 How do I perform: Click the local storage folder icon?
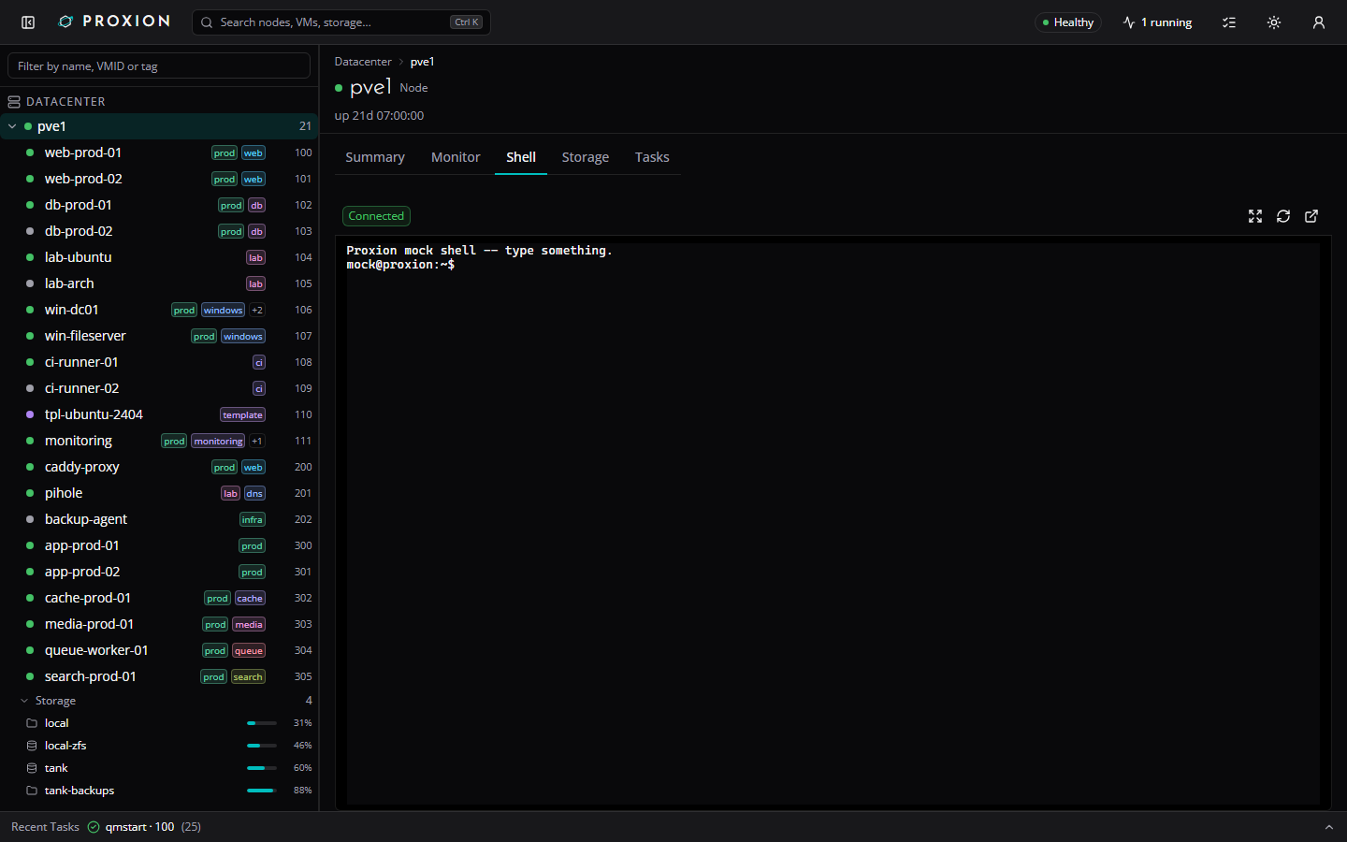coord(32,723)
